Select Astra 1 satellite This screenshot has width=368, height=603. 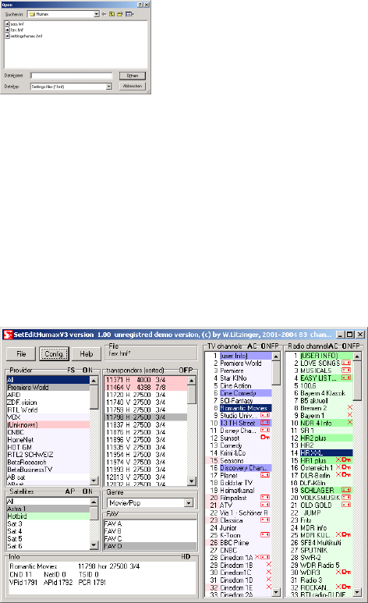coord(48,509)
